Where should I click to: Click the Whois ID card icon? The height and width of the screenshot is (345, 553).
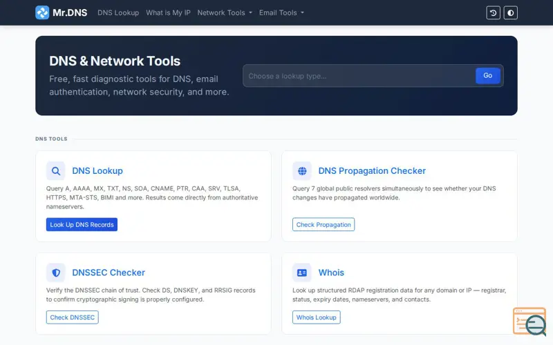point(302,273)
